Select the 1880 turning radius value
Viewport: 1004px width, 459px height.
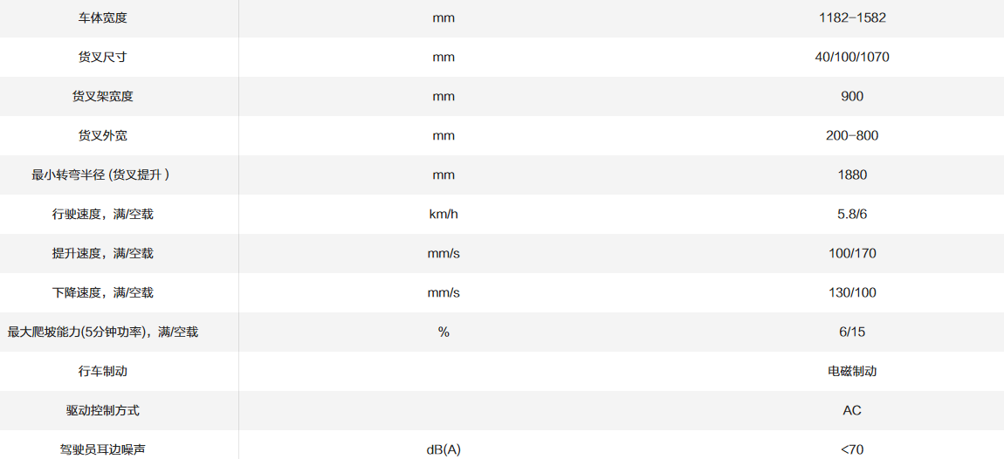pos(851,175)
